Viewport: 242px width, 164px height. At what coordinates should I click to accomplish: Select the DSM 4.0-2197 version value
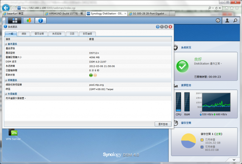click(98, 62)
